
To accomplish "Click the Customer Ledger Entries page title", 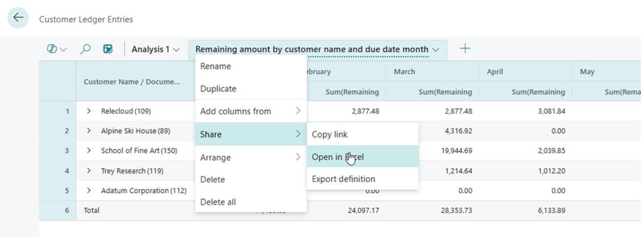I will 86,19.
